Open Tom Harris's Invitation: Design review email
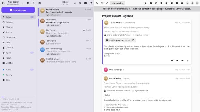The image size is (200, 112). pyautogui.click(x=65, y=23)
